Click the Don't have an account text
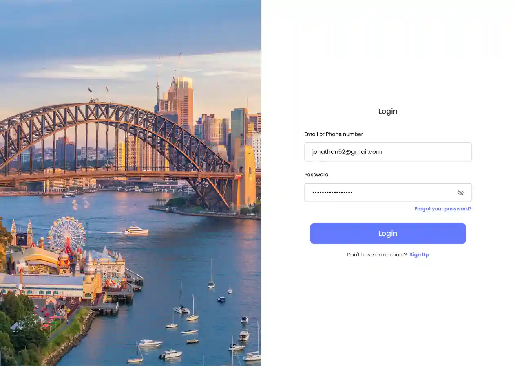The image size is (515, 366). [377, 255]
